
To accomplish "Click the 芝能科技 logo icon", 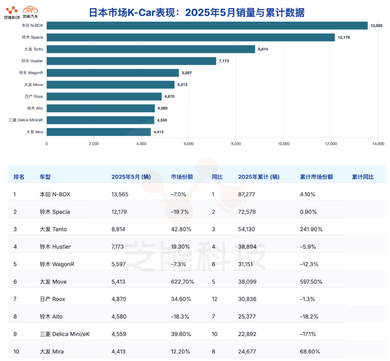I will point(12,10).
